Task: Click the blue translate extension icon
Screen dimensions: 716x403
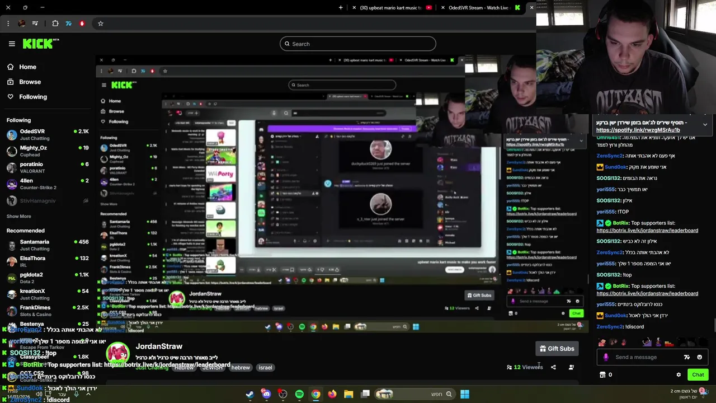Action: tap(68, 24)
